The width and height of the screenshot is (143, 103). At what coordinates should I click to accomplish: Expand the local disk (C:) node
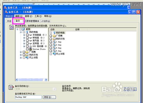(24, 35)
